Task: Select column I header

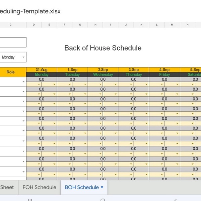Action: (110, 25)
